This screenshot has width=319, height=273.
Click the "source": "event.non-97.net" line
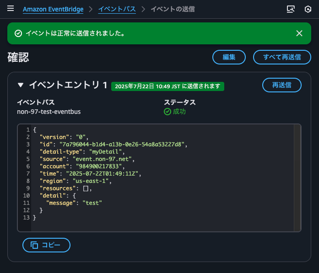[x=87, y=159]
